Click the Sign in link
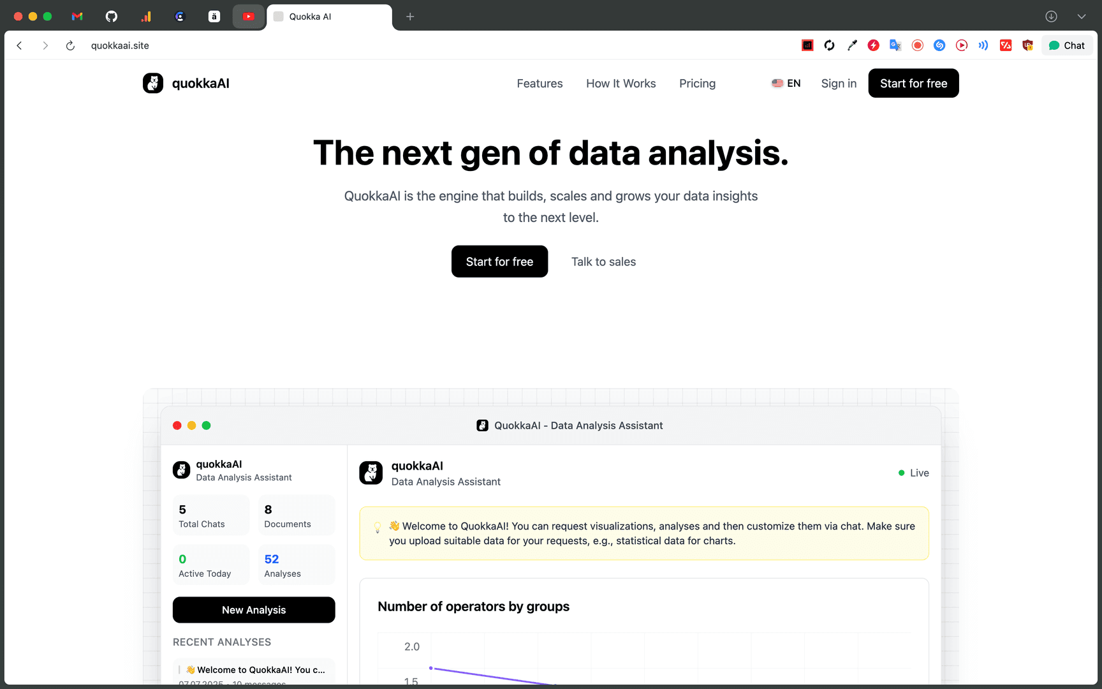 (839, 84)
